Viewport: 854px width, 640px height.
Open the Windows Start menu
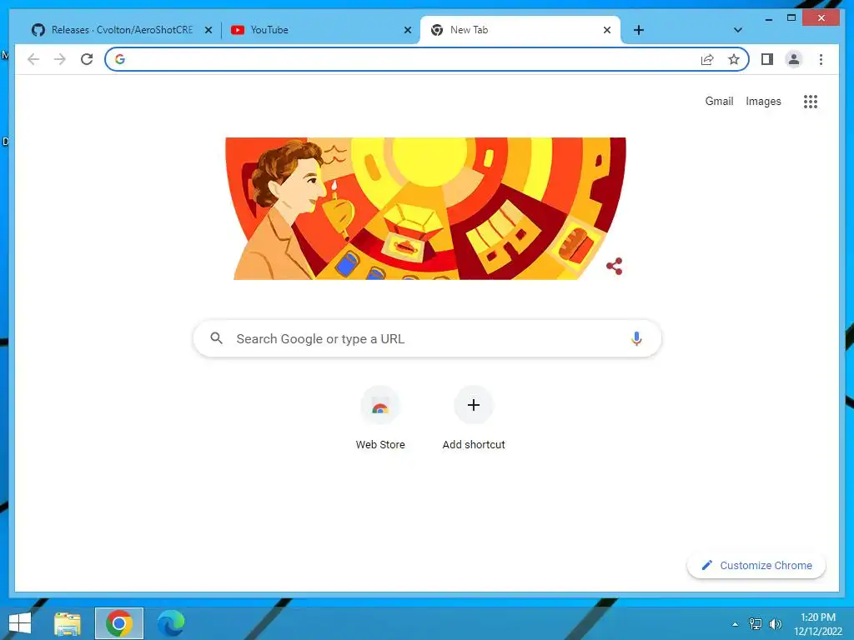(x=20, y=623)
